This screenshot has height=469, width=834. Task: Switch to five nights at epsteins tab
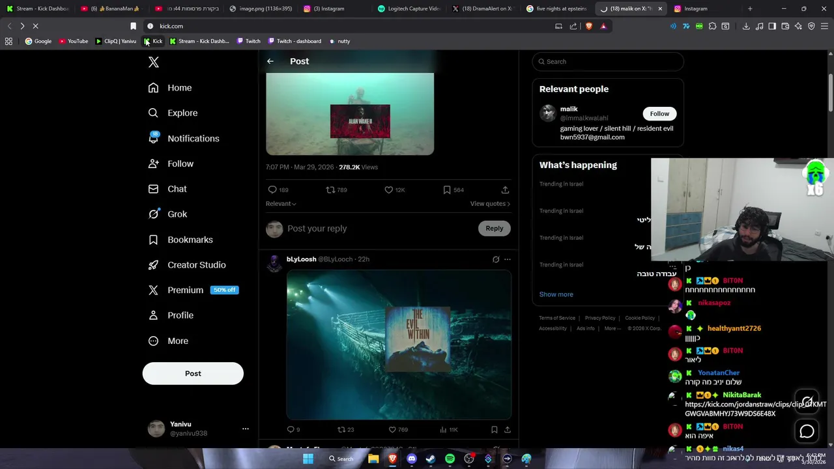click(557, 8)
